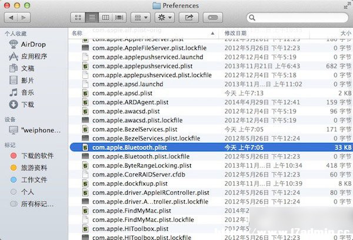Click the plist icon beside com.apple.ARDAgent.plist

85,102
